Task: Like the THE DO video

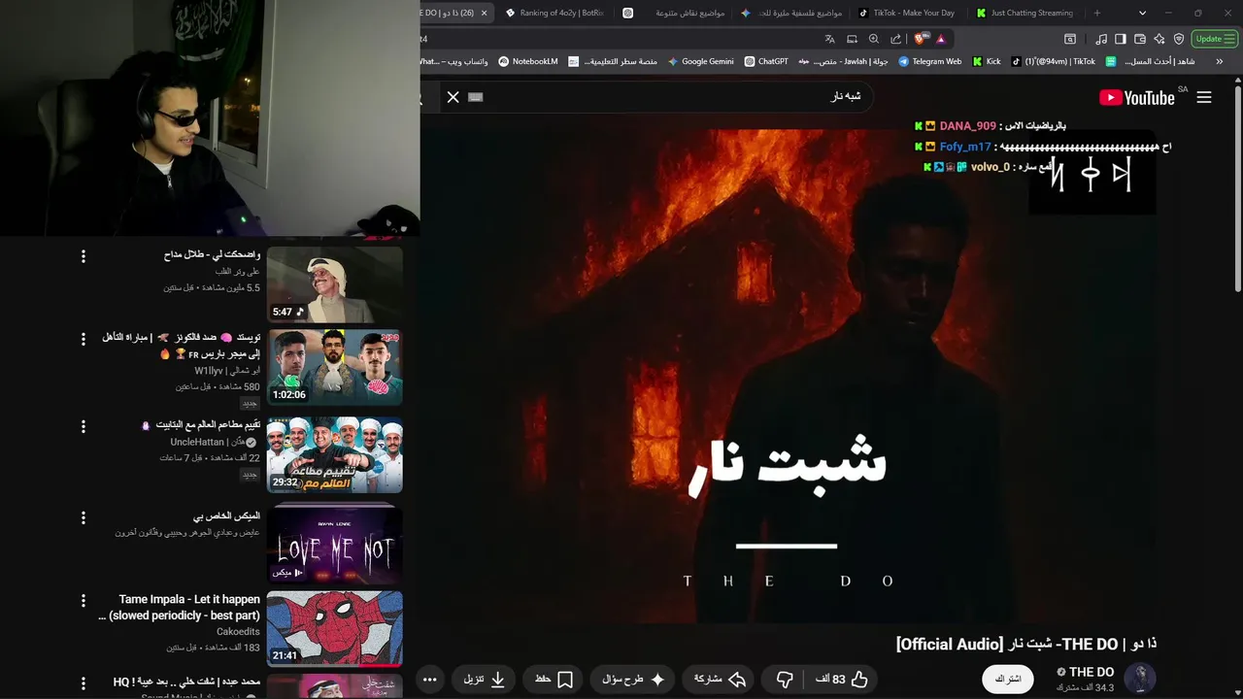Action: pos(841,680)
